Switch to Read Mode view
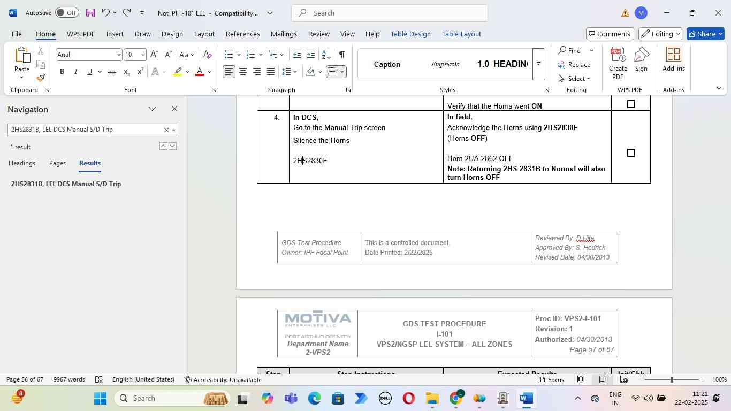 (x=581, y=379)
